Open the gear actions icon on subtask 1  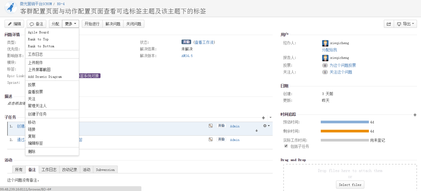tap(266, 126)
